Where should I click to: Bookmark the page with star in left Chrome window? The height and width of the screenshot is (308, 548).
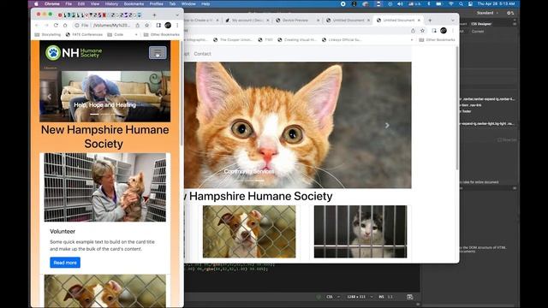(x=146, y=25)
